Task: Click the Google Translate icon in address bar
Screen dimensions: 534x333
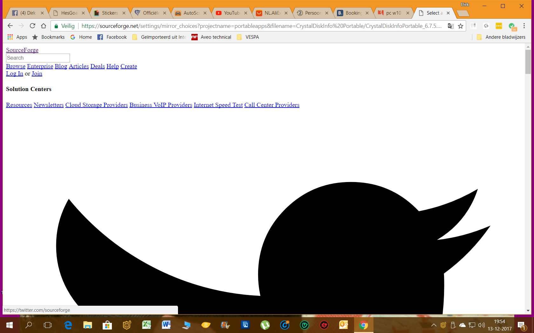Action: (x=450, y=26)
